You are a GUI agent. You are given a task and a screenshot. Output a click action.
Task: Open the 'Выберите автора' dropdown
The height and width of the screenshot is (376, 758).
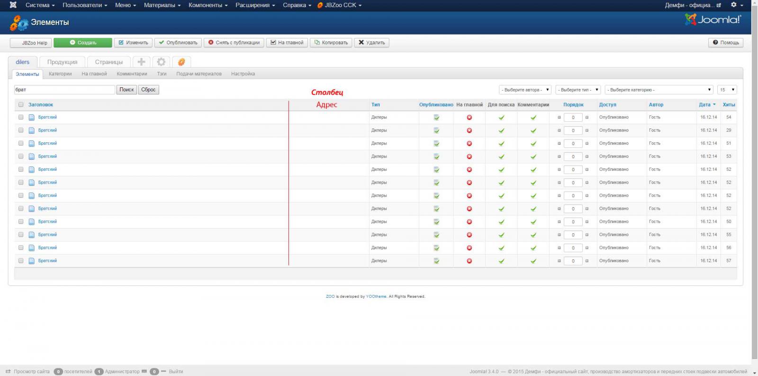(525, 90)
